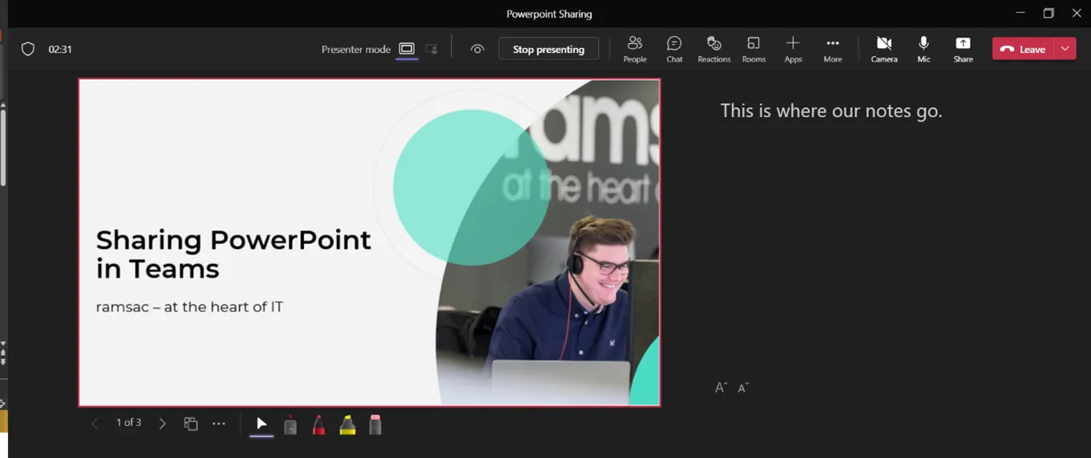
Task: Expand the Leave options arrow
Action: pyautogui.click(x=1065, y=49)
